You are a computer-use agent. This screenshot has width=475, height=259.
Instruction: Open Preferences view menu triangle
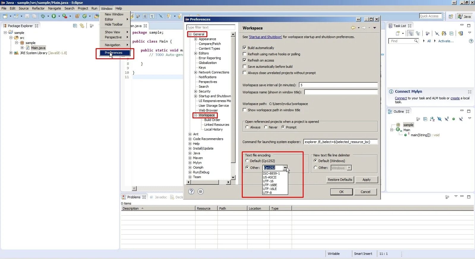click(375, 28)
